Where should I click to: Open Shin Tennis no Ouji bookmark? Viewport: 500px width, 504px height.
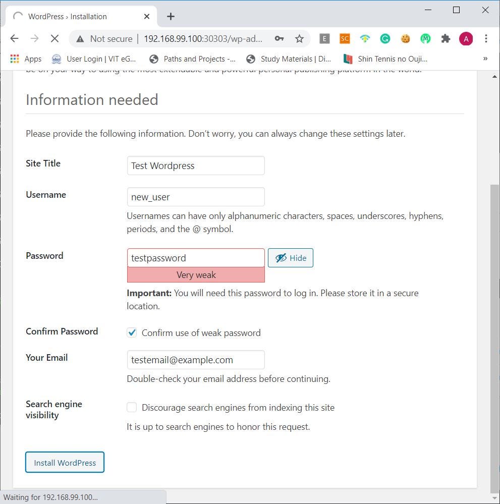[x=385, y=59]
